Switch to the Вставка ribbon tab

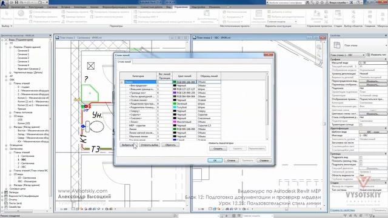click(x=65, y=7)
